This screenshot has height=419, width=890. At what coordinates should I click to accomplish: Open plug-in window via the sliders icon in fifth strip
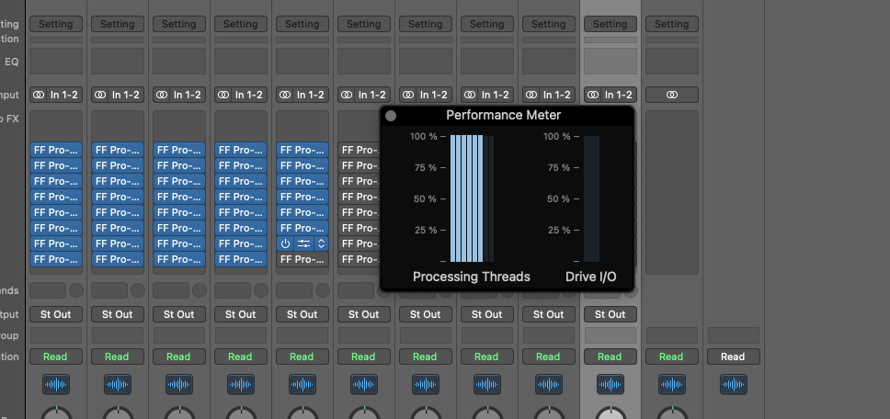(303, 243)
